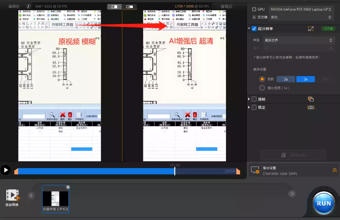This screenshot has width=340, height=220.
Task: Click the 添加视频 add video icon
Action: tap(12, 195)
